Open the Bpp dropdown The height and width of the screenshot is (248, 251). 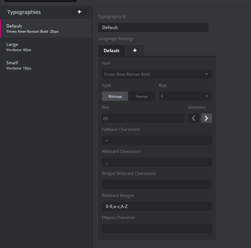(x=185, y=96)
